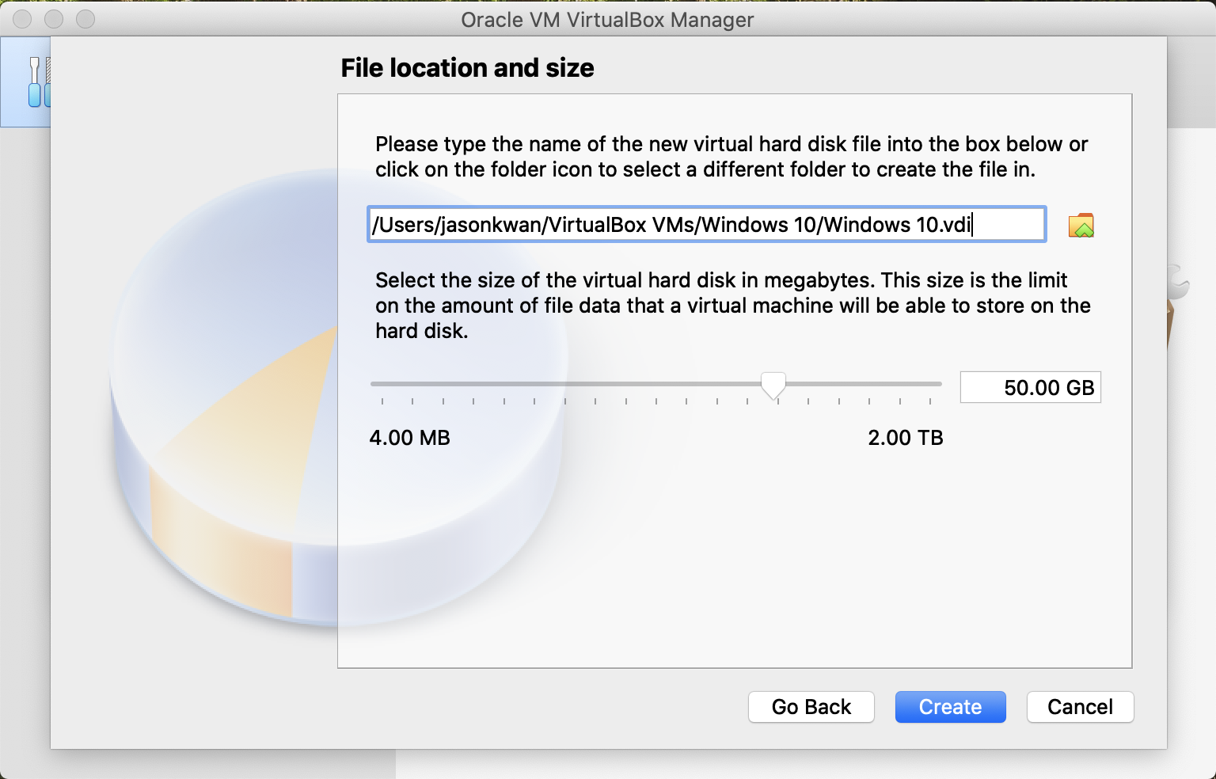Open folder browser icon beside file path
This screenshot has width=1216, height=779.
pyautogui.click(x=1081, y=226)
